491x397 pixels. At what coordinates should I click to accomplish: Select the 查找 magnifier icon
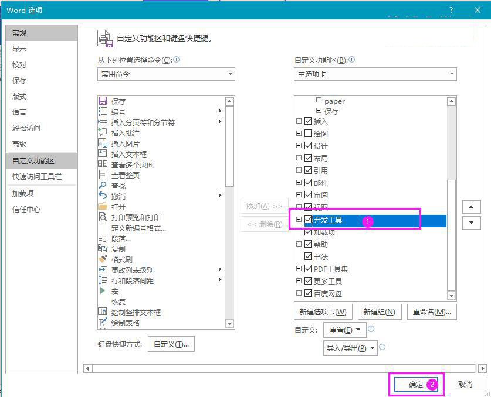tap(103, 184)
